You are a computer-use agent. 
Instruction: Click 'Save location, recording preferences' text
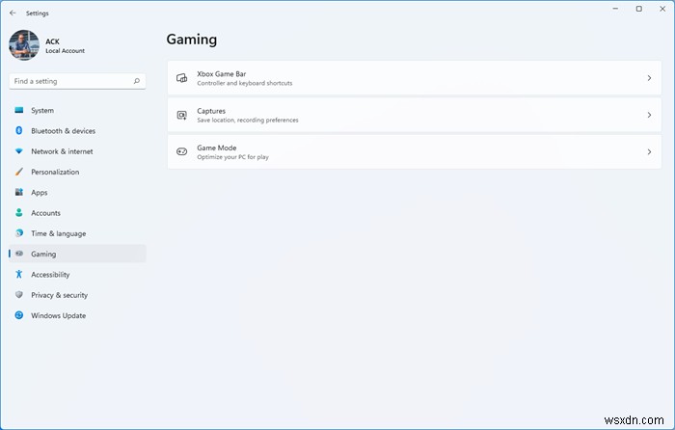248,121
